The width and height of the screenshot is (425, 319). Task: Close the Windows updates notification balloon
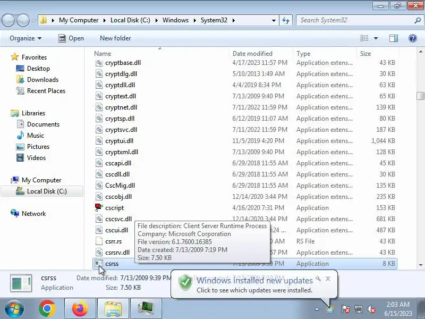pos(328,279)
